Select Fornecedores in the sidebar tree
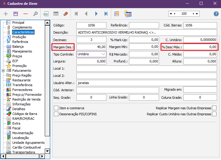 [x=22, y=90]
